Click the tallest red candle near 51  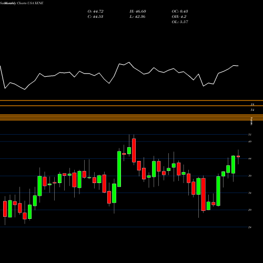click(134, 150)
